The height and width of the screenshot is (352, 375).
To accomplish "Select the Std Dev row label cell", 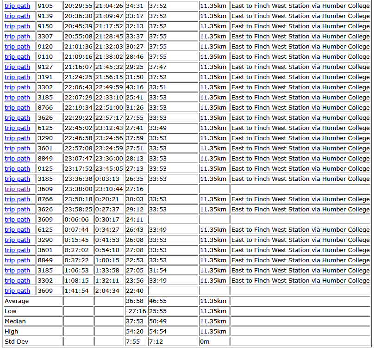I will click(32, 342).
